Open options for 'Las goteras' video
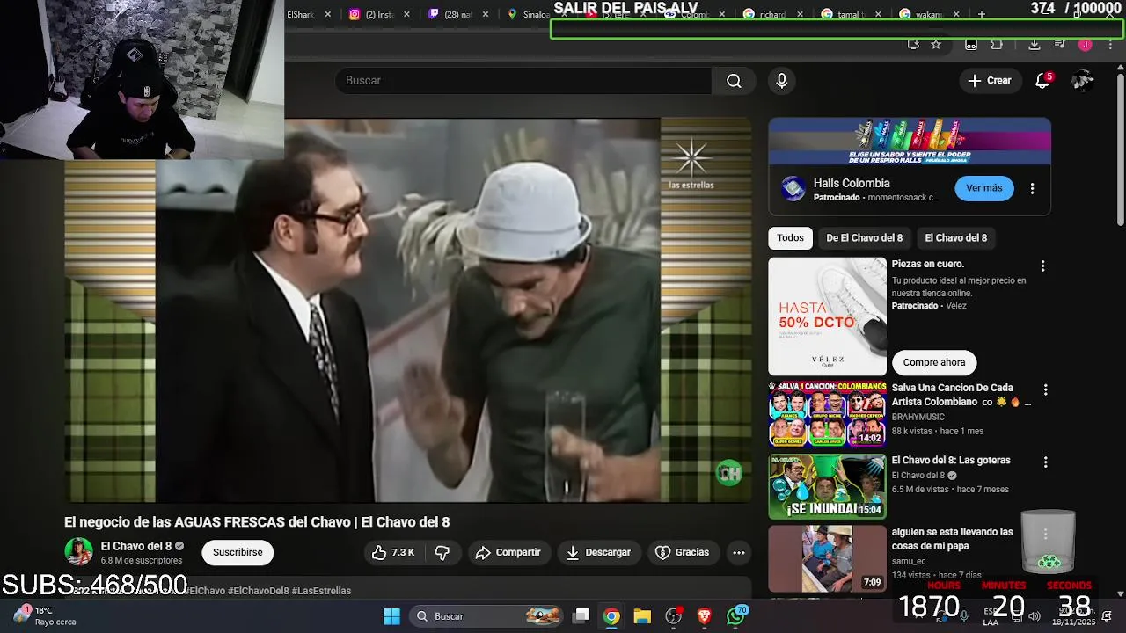Image resolution: width=1126 pixels, height=633 pixels. click(1045, 462)
